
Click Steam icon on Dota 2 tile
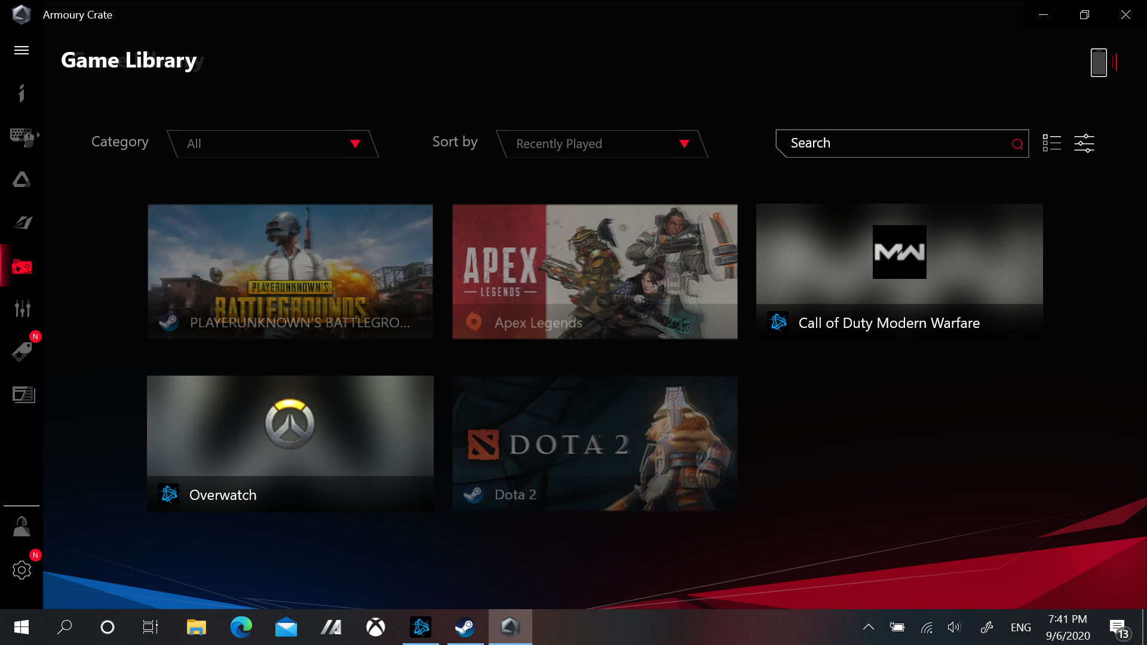[474, 494]
